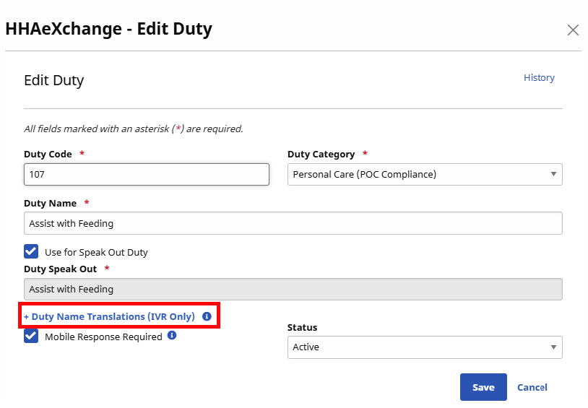The height and width of the screenshot is (408, 588).
Task: Click the Cancel link
Action: point(532,388)
